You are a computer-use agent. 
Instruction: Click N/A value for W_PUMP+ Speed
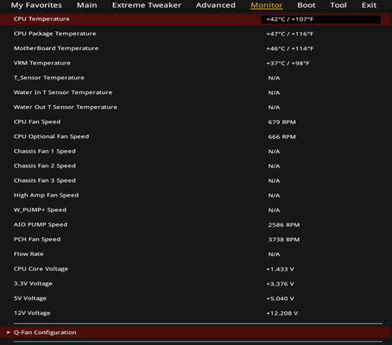click(x=274, y=210)
